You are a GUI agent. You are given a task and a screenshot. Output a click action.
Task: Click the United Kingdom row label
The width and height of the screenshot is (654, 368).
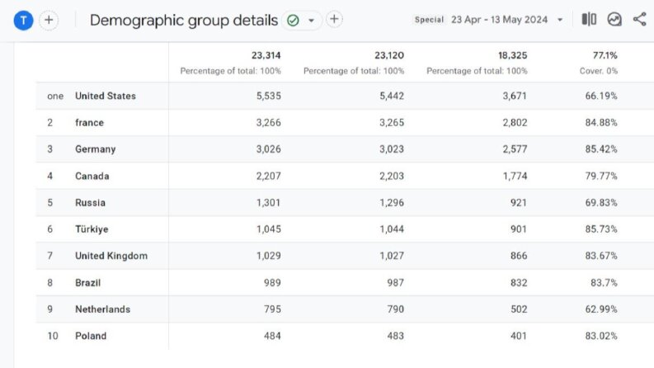point(111,256)
